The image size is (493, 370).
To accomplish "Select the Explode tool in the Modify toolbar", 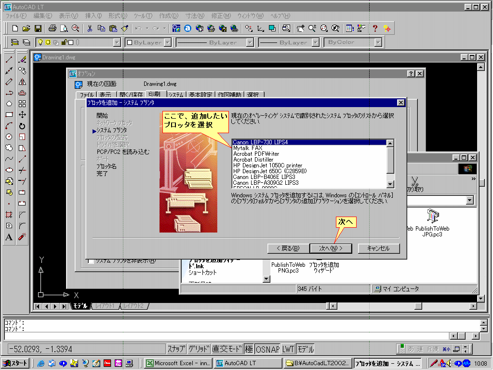I will click(x=22, y=237).
